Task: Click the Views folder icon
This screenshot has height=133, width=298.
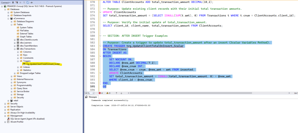Action: point(15,76)
